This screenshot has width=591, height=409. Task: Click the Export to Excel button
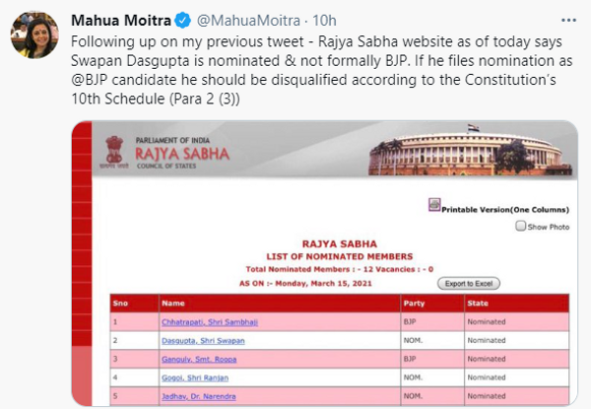(x=469, y=284)
